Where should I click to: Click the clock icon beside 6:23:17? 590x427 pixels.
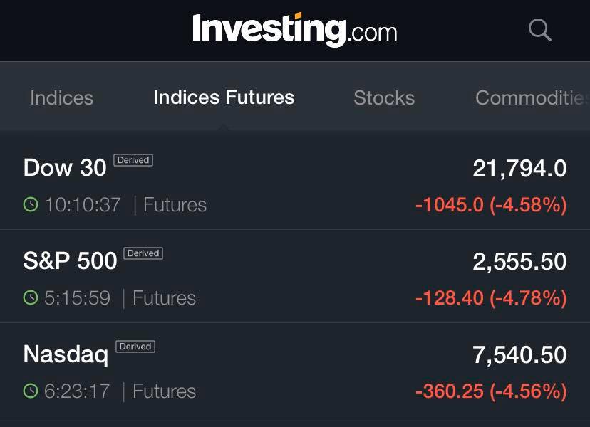(x=31, y=391)
